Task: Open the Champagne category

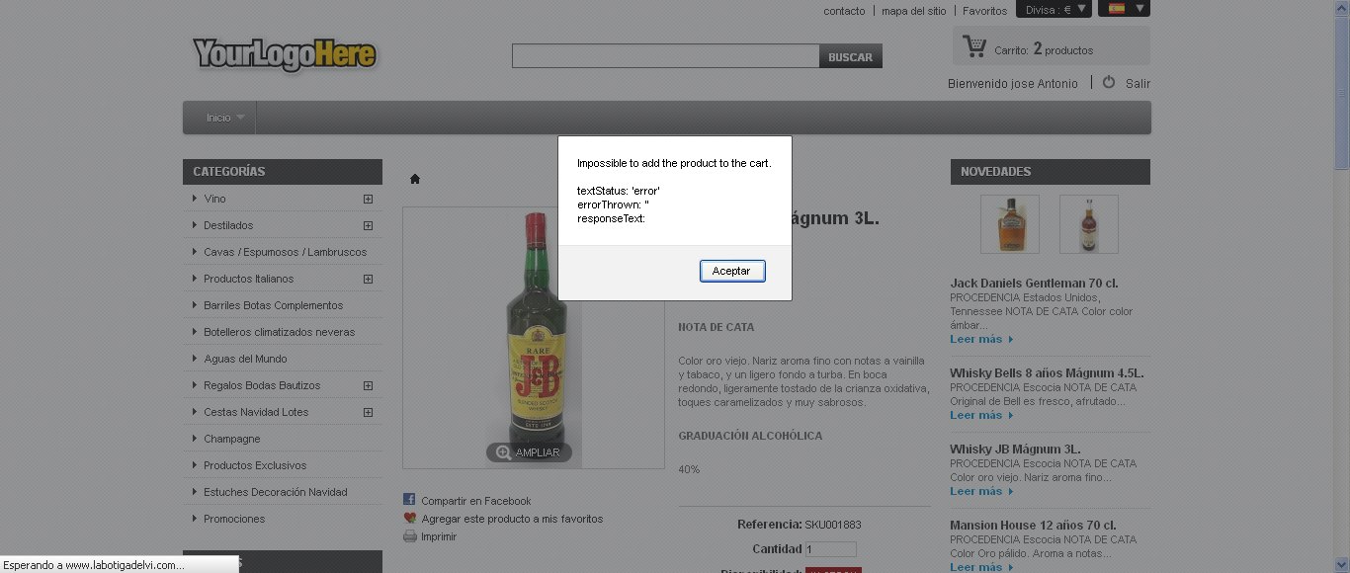Action: point(232,439)
